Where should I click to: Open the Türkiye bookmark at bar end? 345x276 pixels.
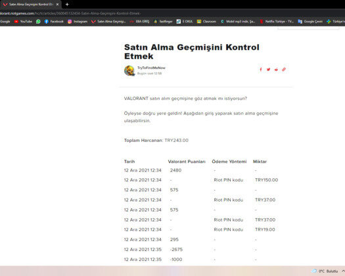(x=336, y=21)
